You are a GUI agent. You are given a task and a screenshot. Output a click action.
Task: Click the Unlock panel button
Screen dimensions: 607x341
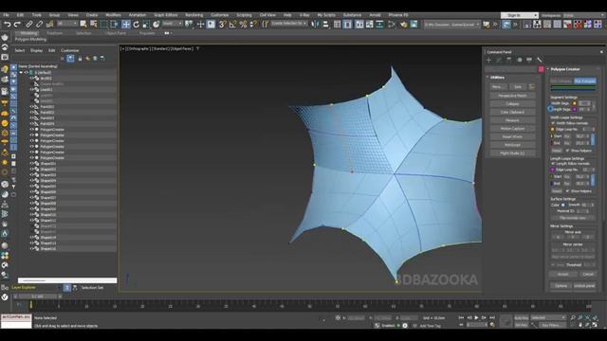(x=584, y=286)
